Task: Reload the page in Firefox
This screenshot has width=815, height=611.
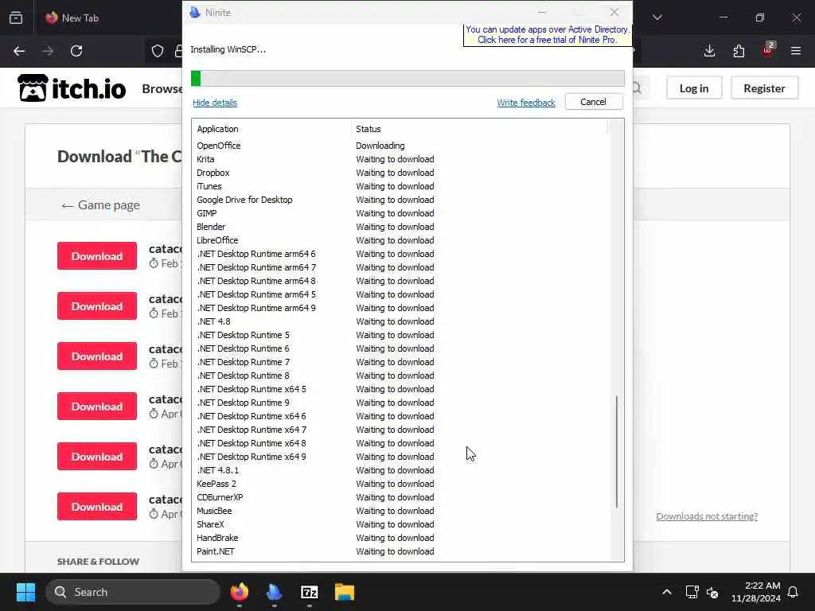Action: 76,51
